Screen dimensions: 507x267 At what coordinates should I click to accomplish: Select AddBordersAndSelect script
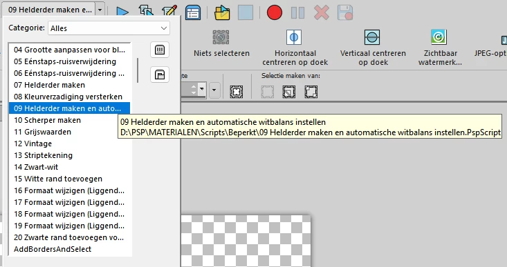69,249
